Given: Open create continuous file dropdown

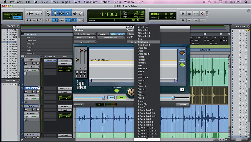Looking at the screenshot, I should coord(85,37).
